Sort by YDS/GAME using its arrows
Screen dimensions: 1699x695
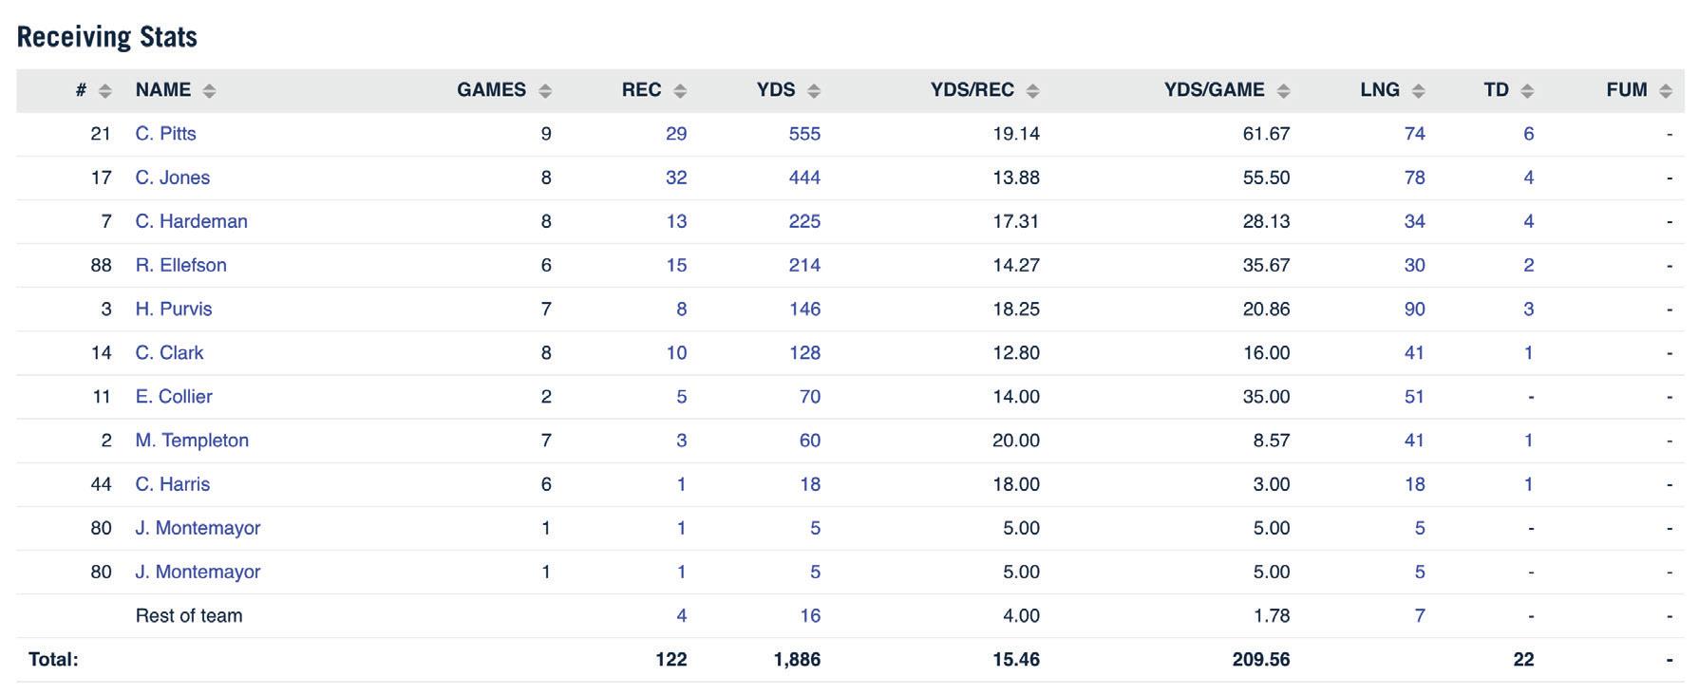coord(1283,91)
